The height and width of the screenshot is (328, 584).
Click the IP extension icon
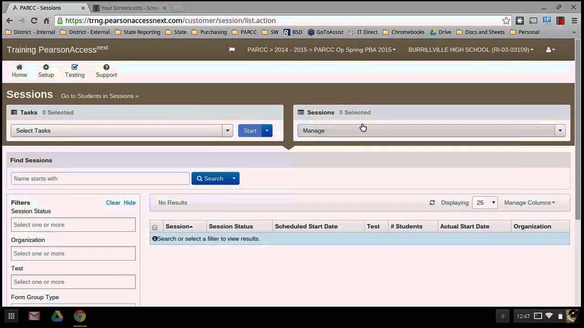(547, 20)
